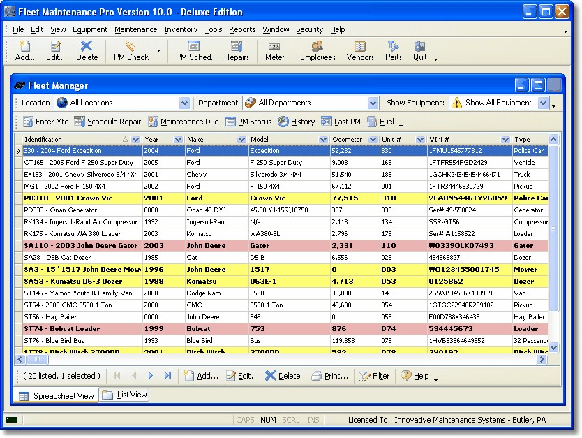Open the Employees toolbar icon

(318, 46)
